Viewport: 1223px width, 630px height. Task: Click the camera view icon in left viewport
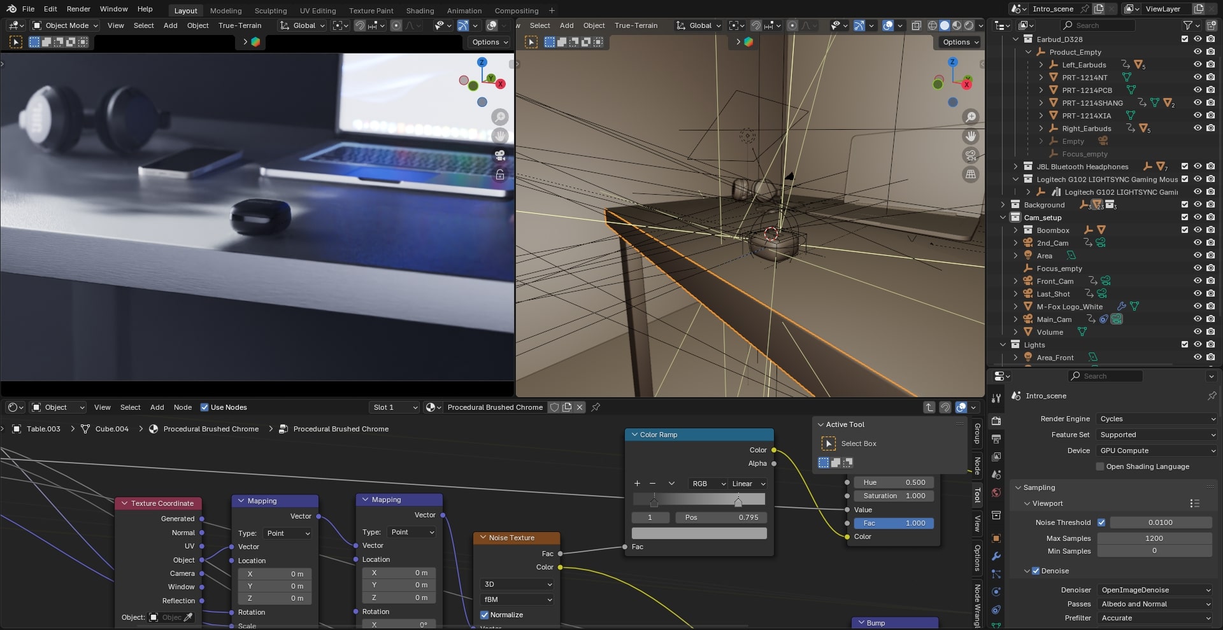point(500,155)
